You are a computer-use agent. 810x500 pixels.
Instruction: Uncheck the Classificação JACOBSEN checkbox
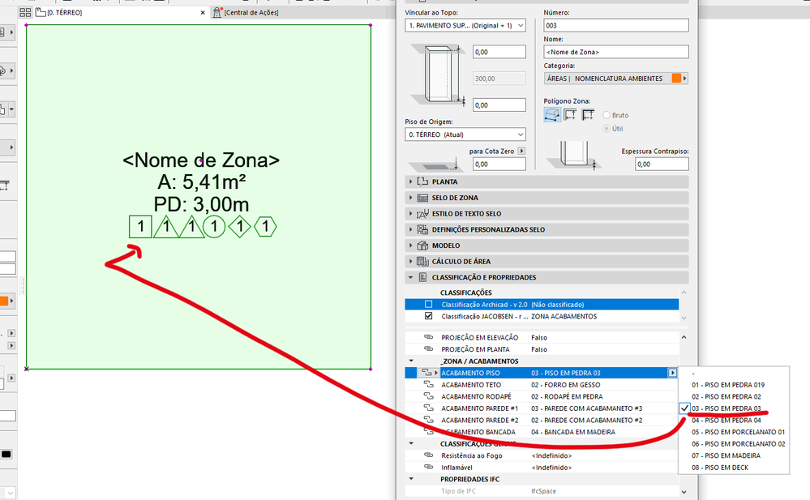pyautogui.click(x=428, y=316)
